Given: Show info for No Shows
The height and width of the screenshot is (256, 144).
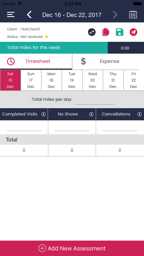Looking at the screenshot, I should tap(91, 114).
